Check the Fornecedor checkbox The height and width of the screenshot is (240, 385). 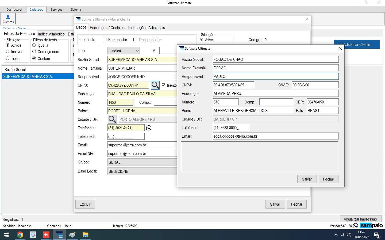(105, 40)
